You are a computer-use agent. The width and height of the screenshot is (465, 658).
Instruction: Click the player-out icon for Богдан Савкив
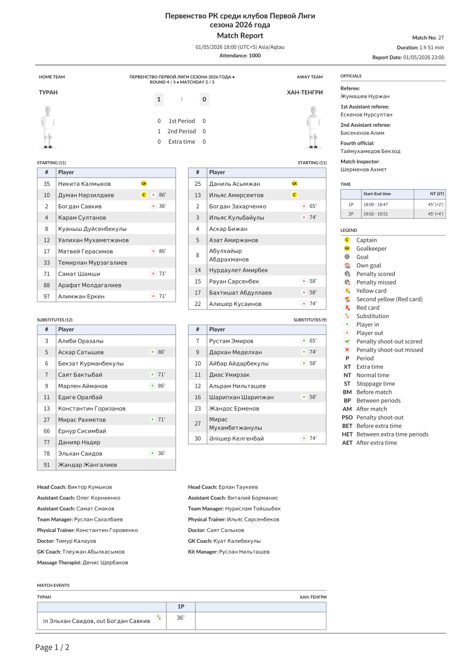[153, 206]
